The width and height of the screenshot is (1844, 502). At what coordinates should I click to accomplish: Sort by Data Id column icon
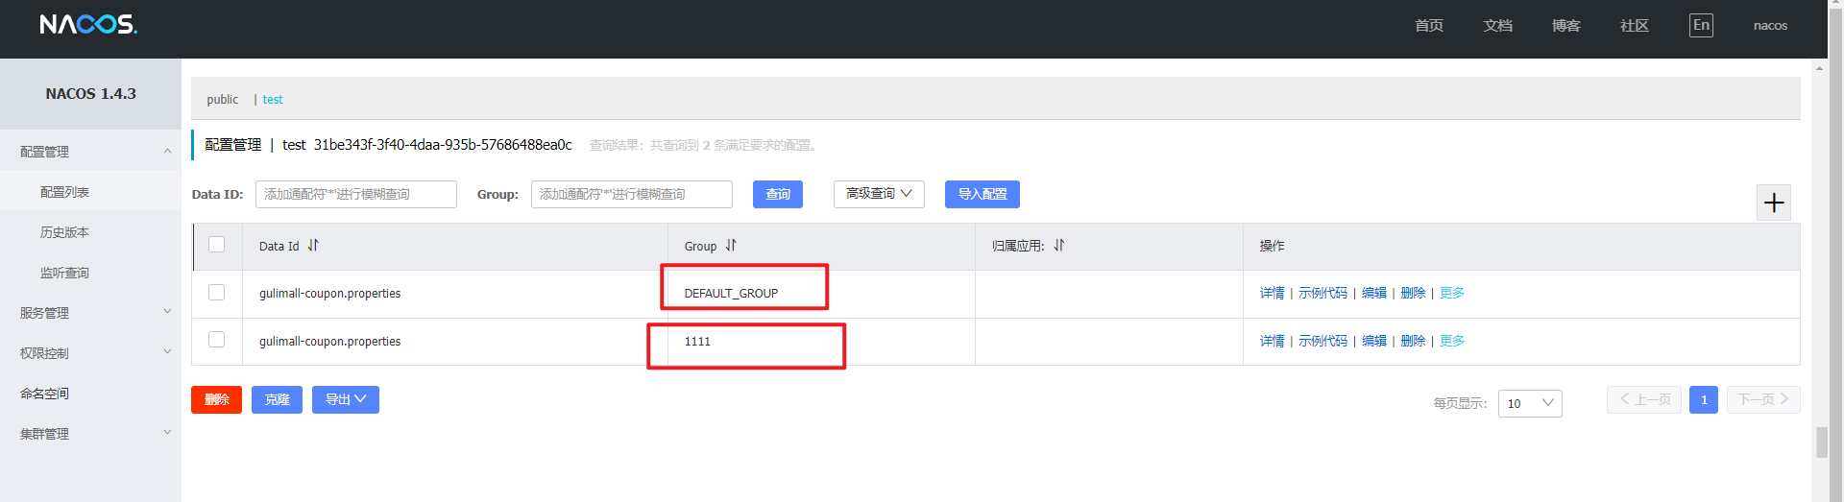pos(313,246)
